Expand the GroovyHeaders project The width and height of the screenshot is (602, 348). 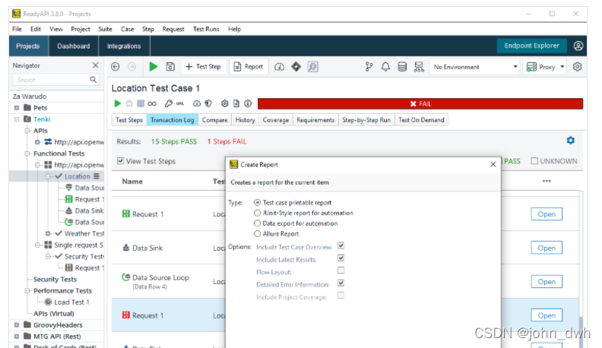(x=17, y=325)
